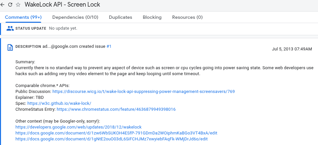Open the ChromeStatus feature entry link
318x145 pixels.
click(116, 109)
